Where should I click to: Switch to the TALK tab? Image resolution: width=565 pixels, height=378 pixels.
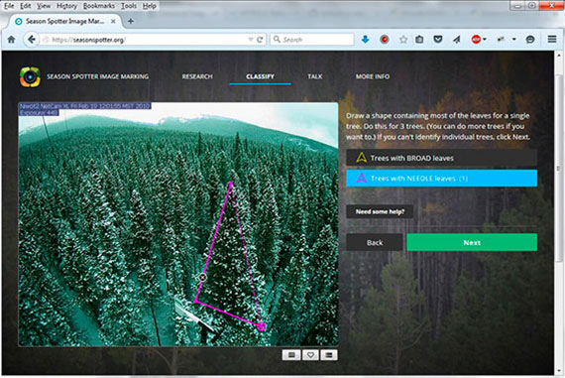pos(314,76)
